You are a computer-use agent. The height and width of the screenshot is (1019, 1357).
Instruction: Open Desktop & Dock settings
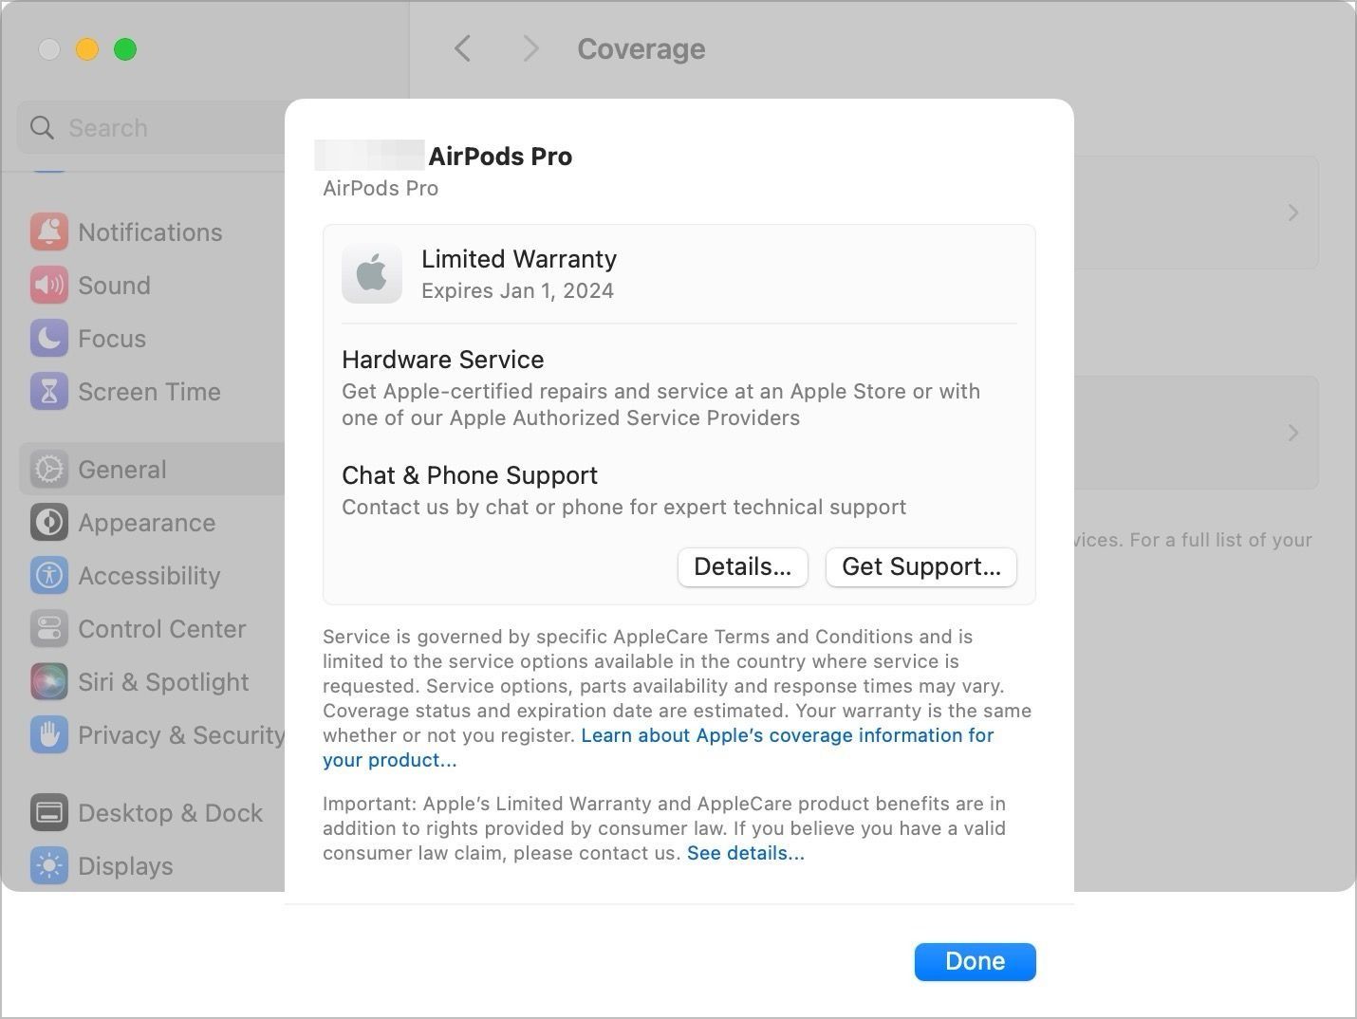point(170,812)
